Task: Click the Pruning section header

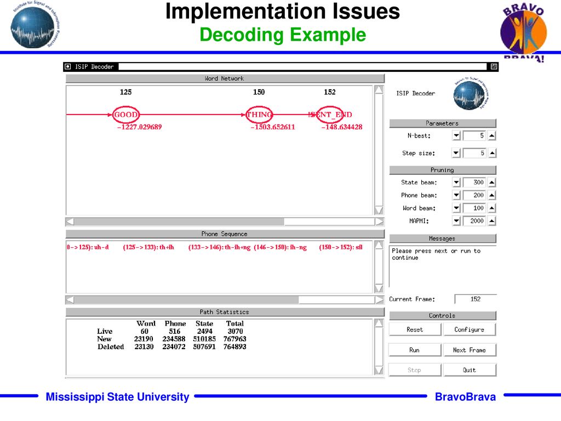Action: [x=443, y=170]
